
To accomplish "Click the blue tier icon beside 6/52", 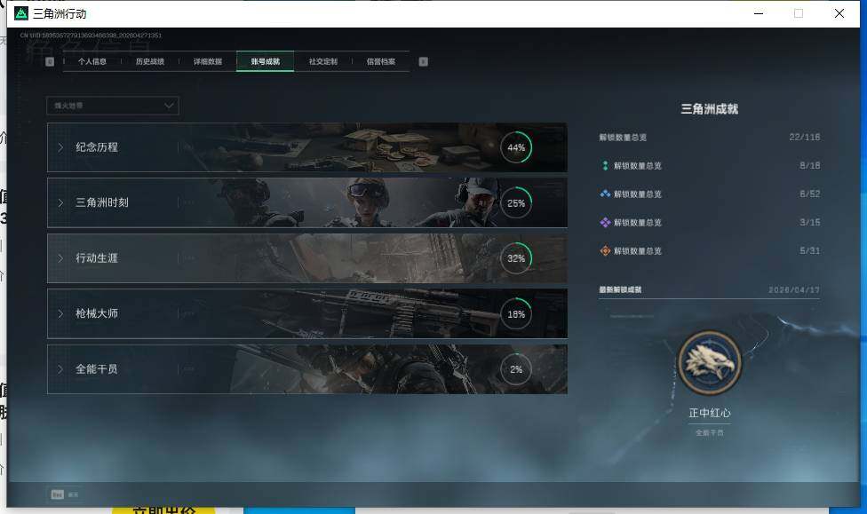I will point(605,194).
